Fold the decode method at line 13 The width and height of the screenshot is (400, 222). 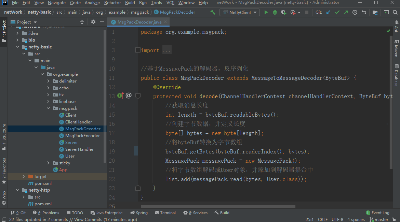coord(138,96)
